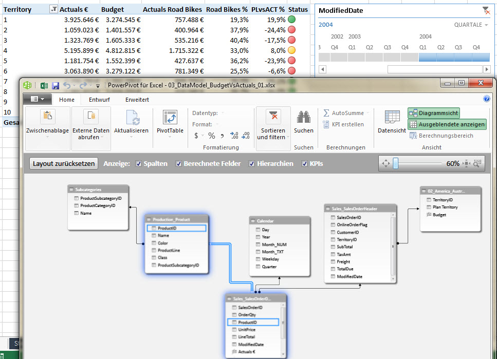Click filter icon on Territory header
Image resolution: width=497 pixels, height=359 pixels.
tap(53, 10)
